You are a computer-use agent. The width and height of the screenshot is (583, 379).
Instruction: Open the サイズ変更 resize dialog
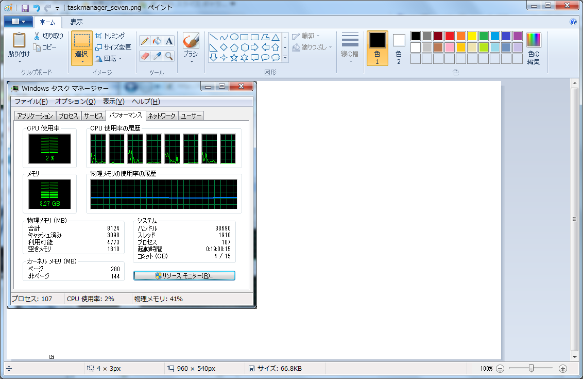(x=113, y=47)
